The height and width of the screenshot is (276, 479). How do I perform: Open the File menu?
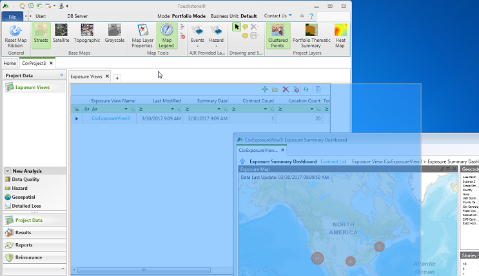click(x=12, y=15)
